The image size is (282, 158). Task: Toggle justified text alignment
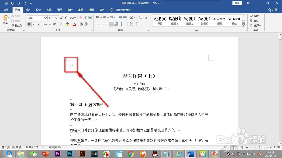(x=111, y=24)
